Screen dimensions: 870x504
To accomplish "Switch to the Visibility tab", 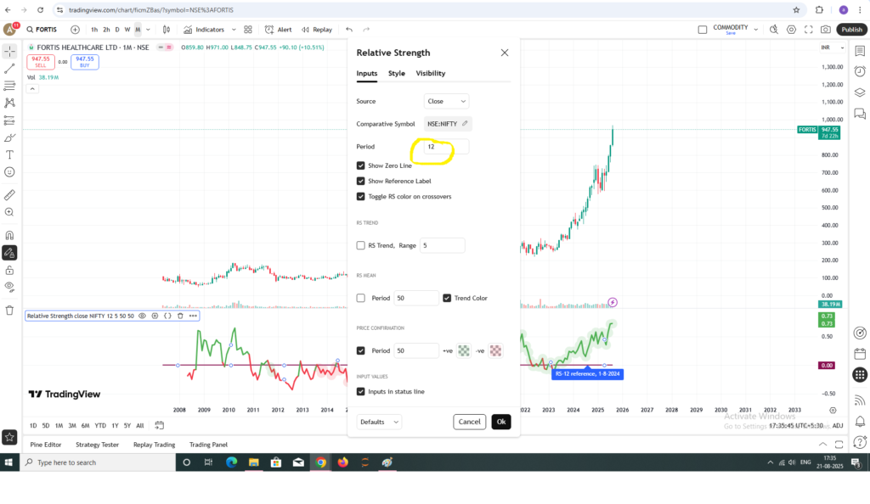I will pos(431,73).
